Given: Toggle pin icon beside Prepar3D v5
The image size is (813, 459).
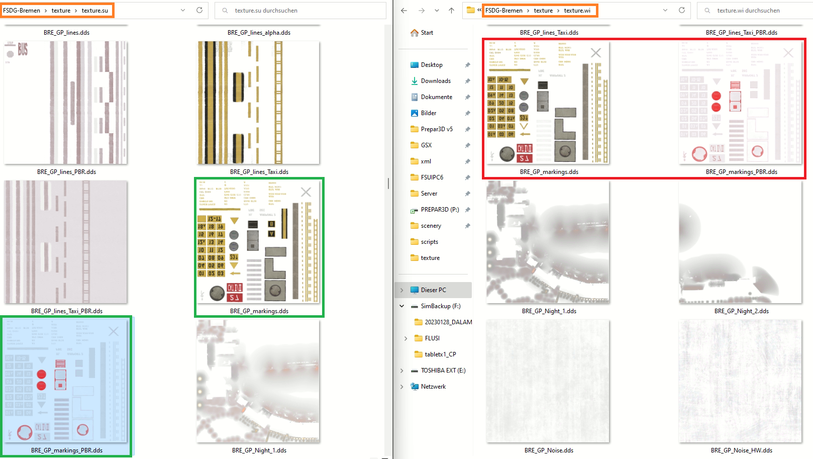Looking at the screenshot, I should (x=467, y=129).
